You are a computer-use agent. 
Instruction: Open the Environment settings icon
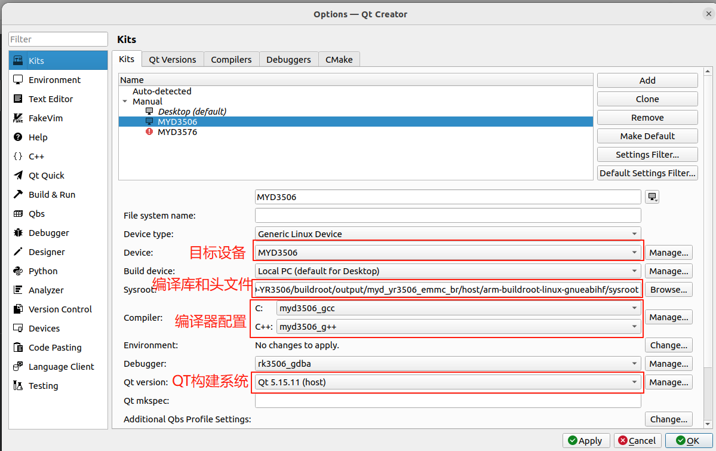[18, 79]
